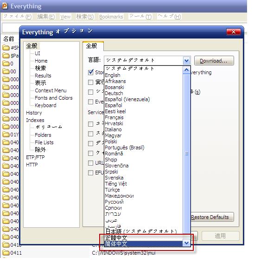Viewport: 254px width, 263px height.
Task: Choose Italiano in language list
Action: [113, 129]
